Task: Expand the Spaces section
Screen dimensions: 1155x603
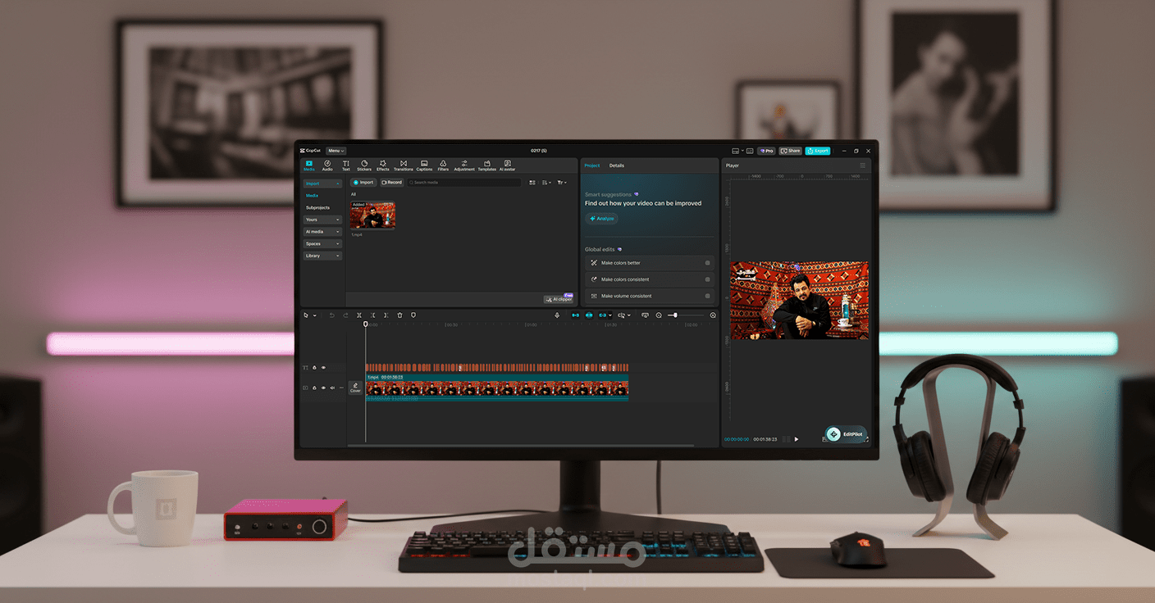Action: click(x=322, y=243)
